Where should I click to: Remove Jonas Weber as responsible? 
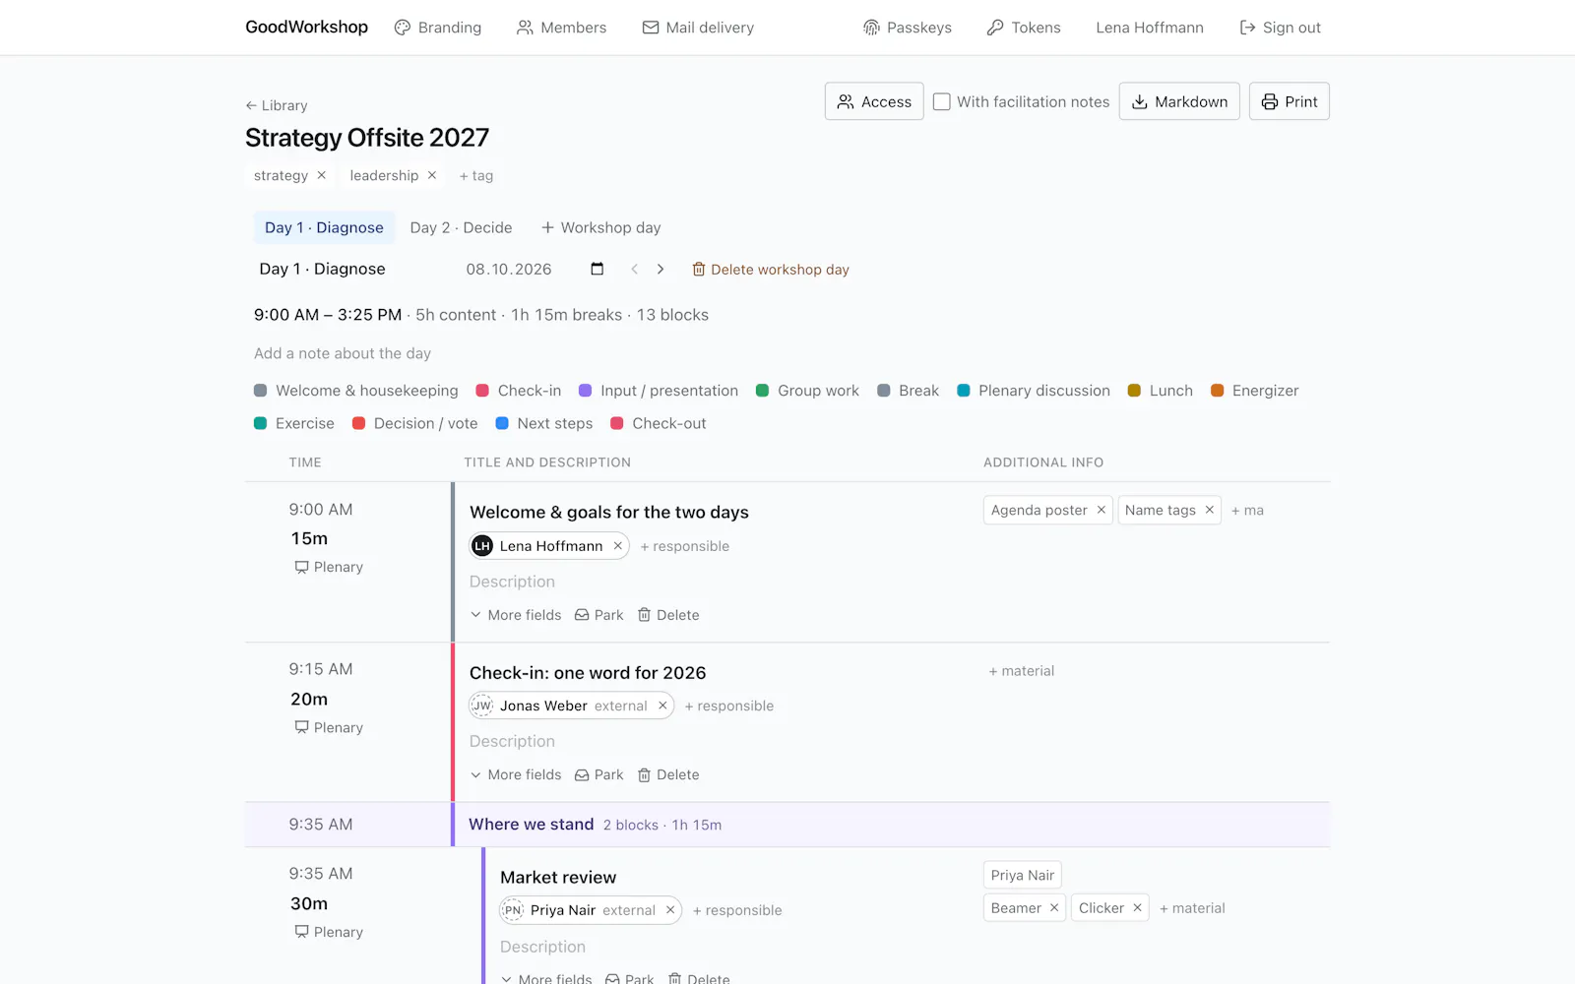[662, 706]
